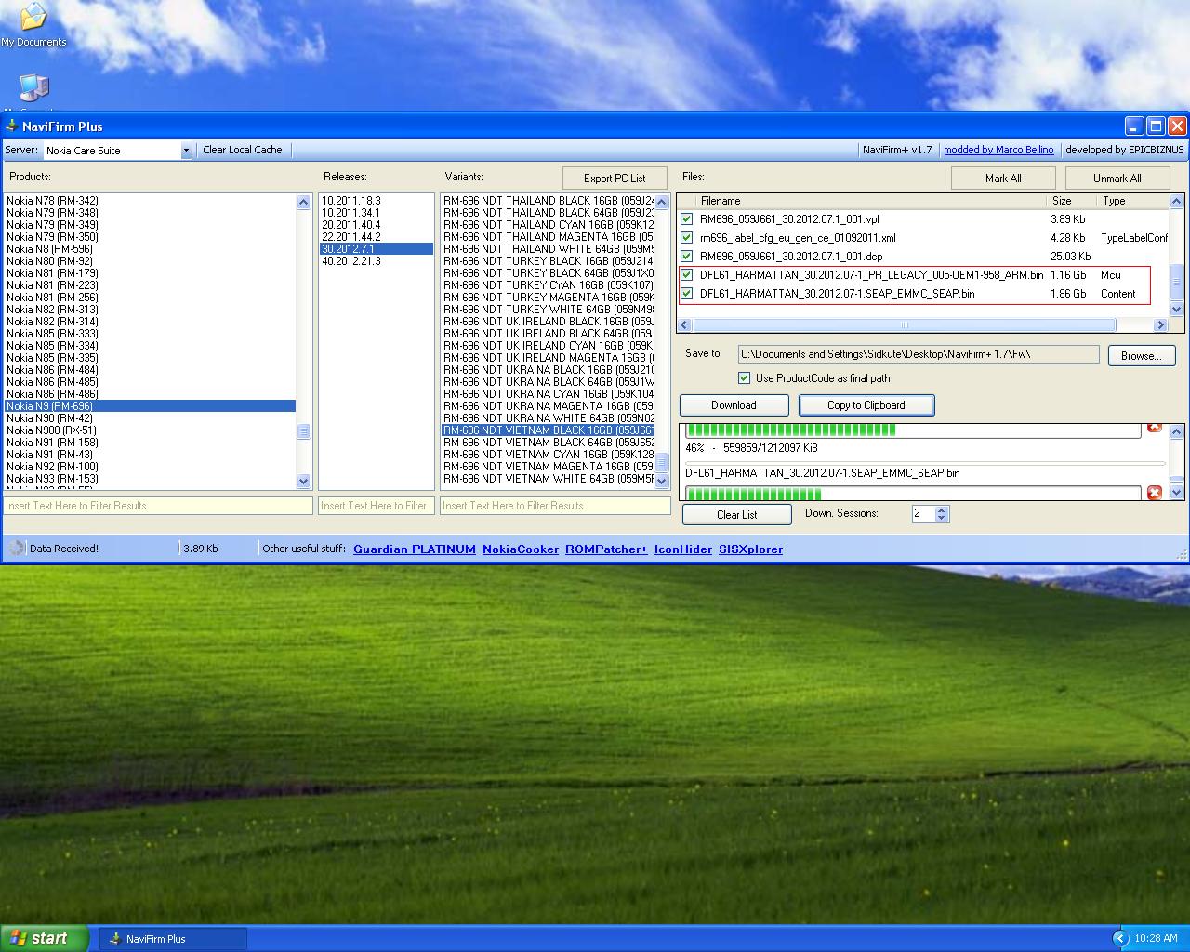Open ROMPatcher+ link
This screenshot has width=1190, height=952.
coord(606,549)
